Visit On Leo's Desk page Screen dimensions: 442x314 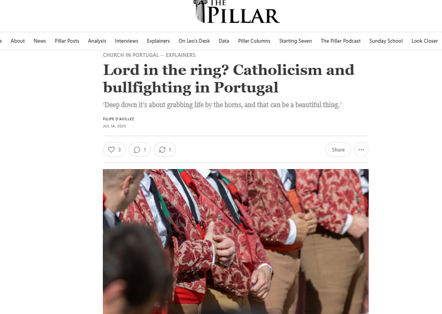(x=194, y=41)
